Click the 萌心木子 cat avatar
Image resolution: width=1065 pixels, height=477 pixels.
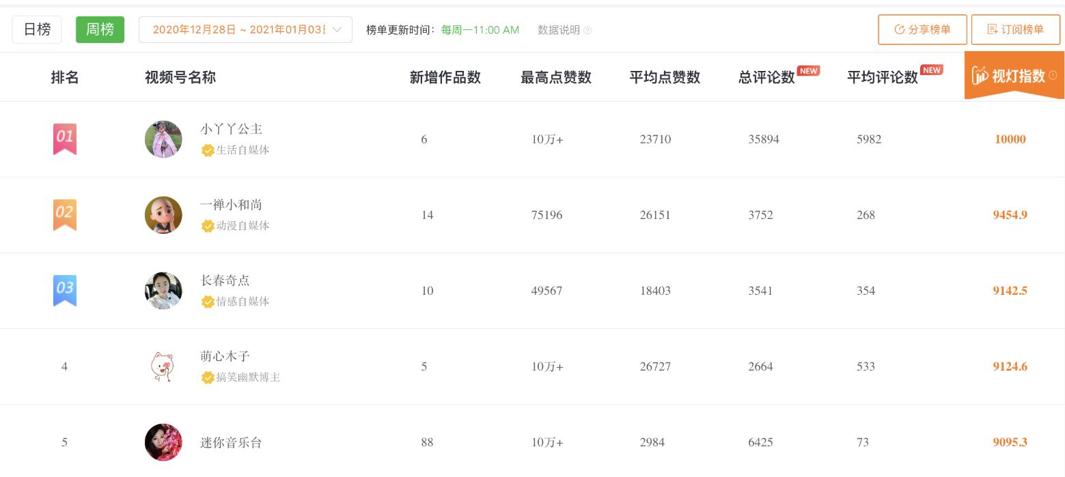pos(163,366)
